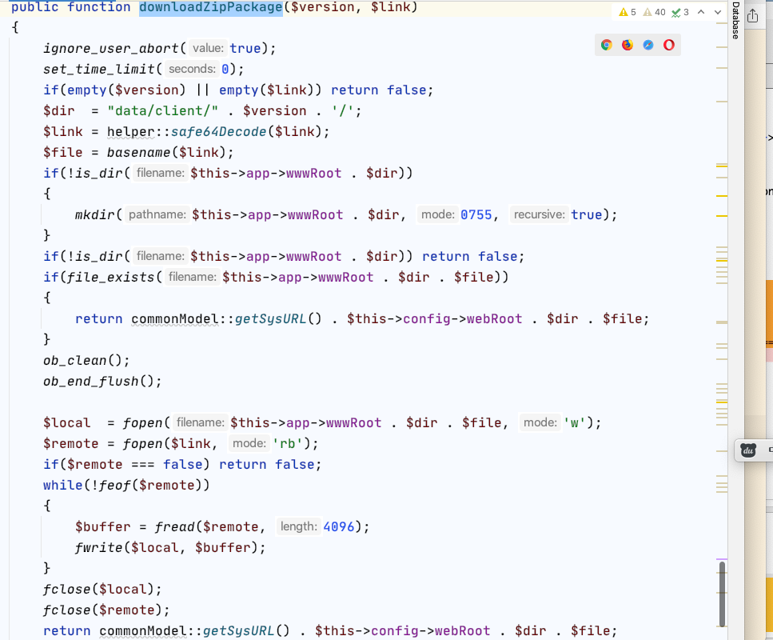The height and width of the screenshot is (640, 773).
Task: Click the 'rb' file mode string
Action: click(x=288, y=444)
